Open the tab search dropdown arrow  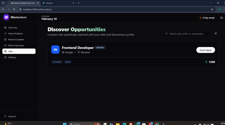3,3
